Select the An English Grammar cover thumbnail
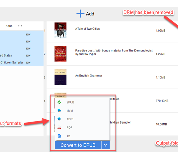The image size is (178, 152). point(60,77)
